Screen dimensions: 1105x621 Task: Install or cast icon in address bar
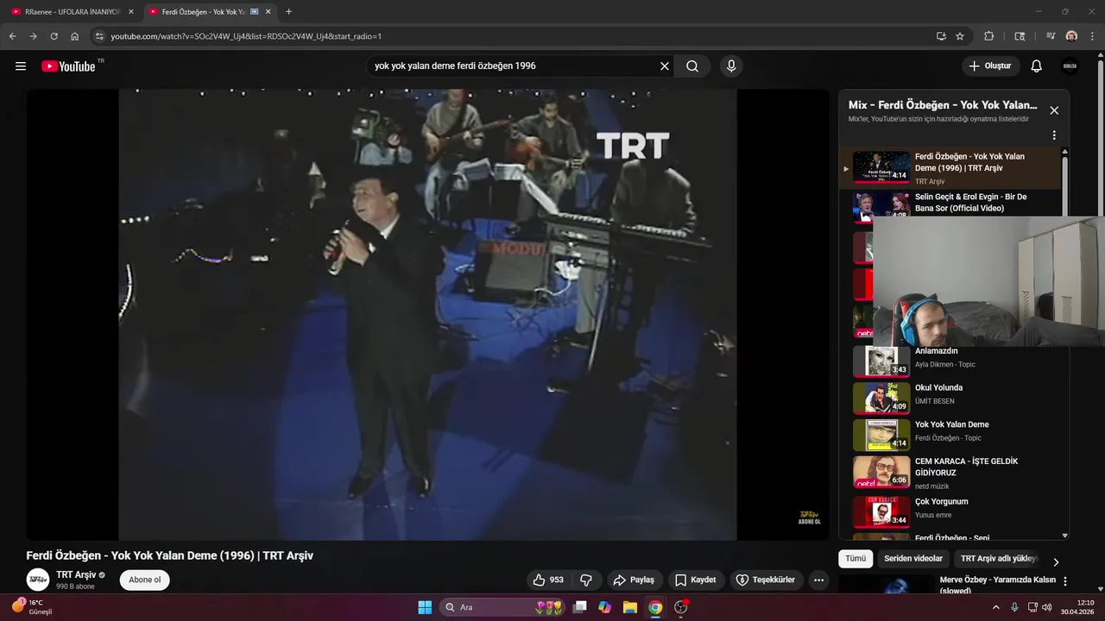pyautogui.click(x=941, y=36)
